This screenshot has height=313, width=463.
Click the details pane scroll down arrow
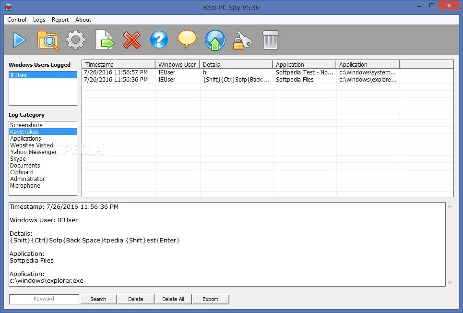click(x=450, y=283)
